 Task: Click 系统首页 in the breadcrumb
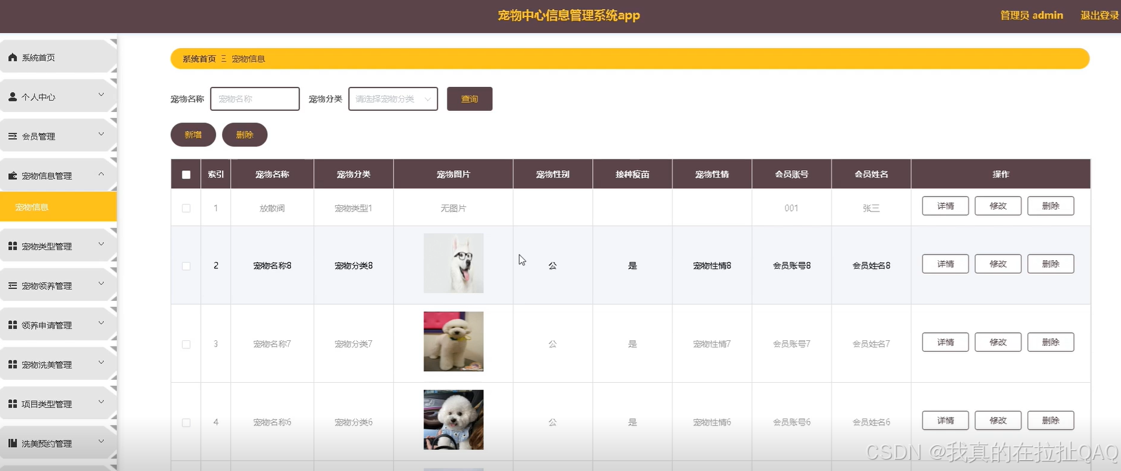pyautogui.click(x=199, y=59)
